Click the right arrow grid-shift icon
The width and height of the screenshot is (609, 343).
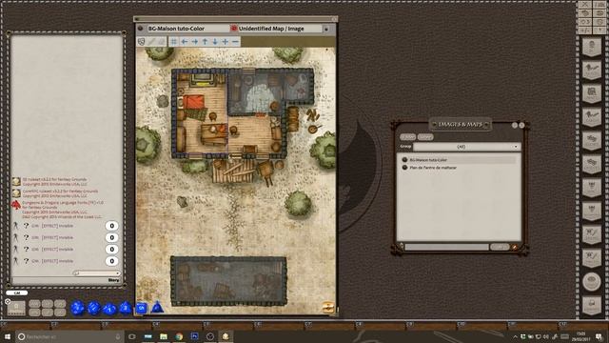[x=194, y=42]
